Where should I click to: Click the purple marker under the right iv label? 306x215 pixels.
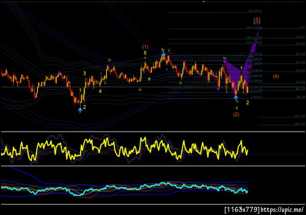(224, 62)
